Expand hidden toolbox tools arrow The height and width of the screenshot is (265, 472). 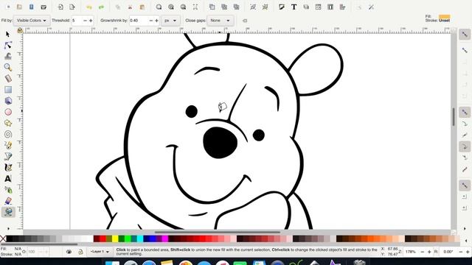tap(8, 229)
